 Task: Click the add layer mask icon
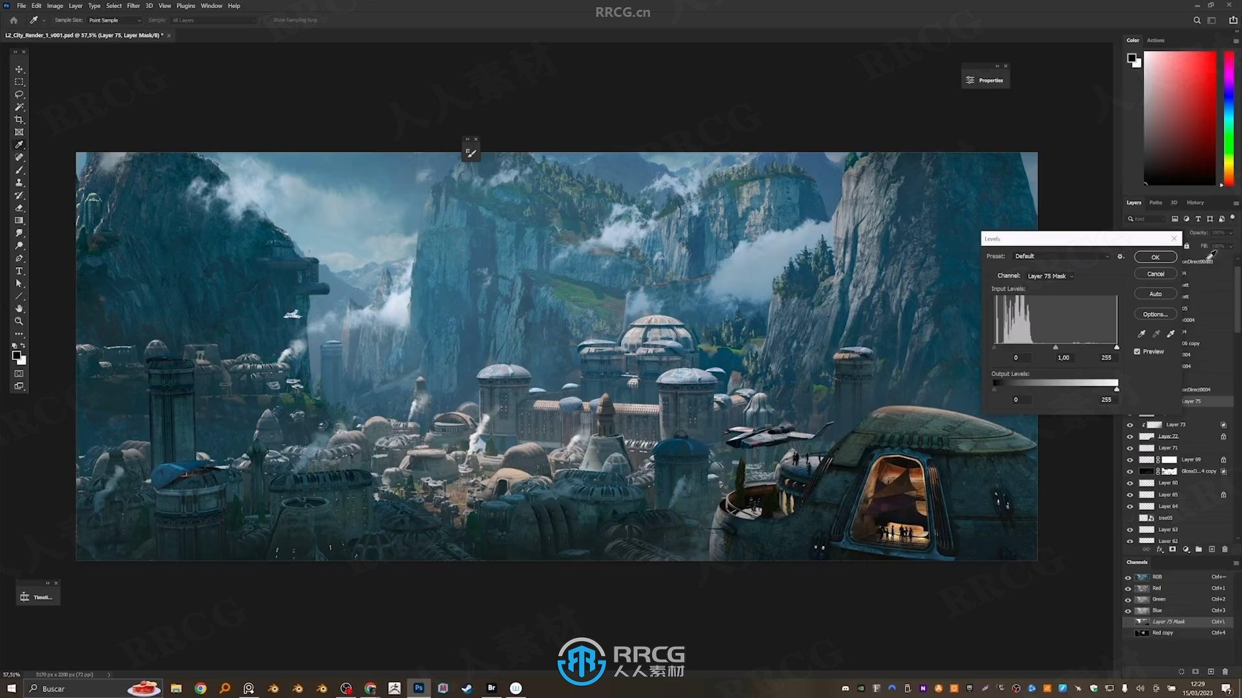coord(1172,549)
